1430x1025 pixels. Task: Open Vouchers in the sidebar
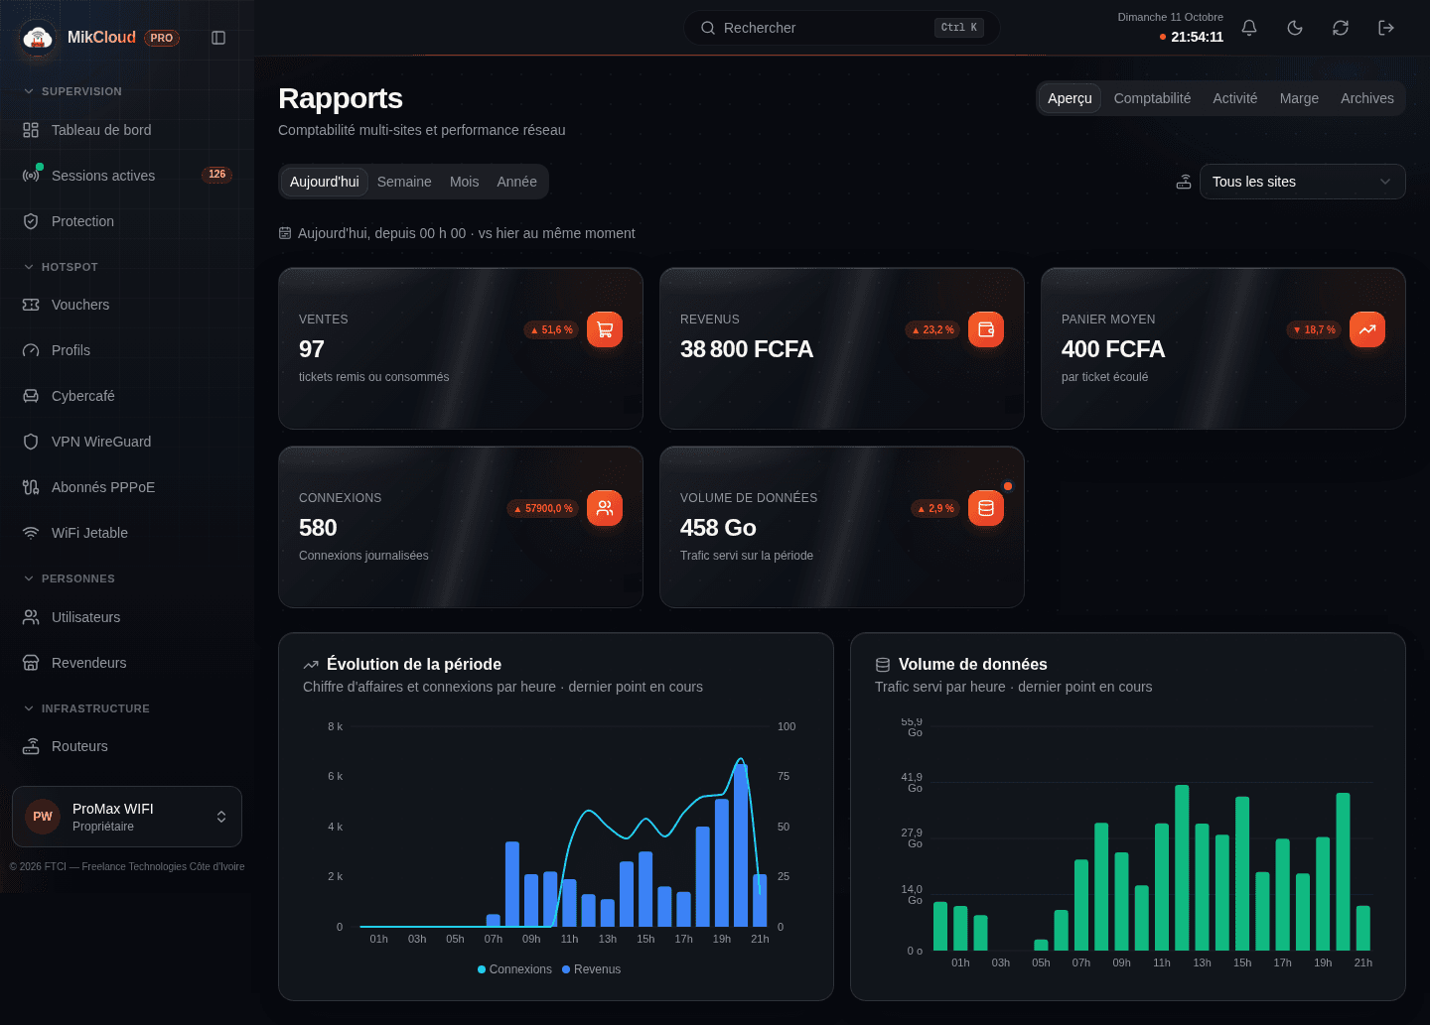coord(127,305)
